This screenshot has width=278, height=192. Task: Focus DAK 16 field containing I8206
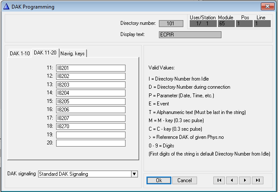point(91,109)
